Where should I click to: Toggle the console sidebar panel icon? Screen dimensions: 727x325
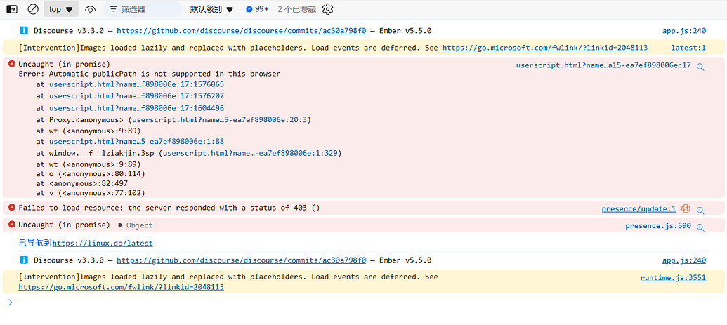[12, 9]
